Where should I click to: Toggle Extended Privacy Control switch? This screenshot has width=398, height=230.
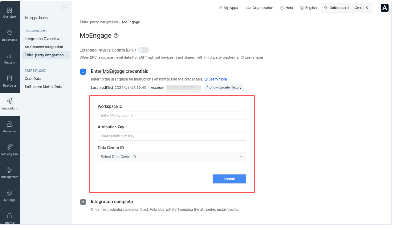[143, 50]
